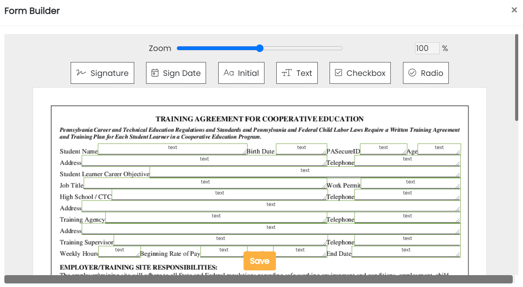Viewport: 523px width, 287px height.
Task: Add a Text field
Action: coord(297,73)
